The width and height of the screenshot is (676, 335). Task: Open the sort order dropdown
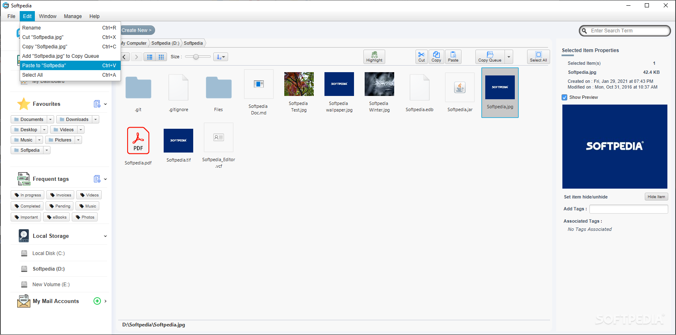(x=221, y=57)
